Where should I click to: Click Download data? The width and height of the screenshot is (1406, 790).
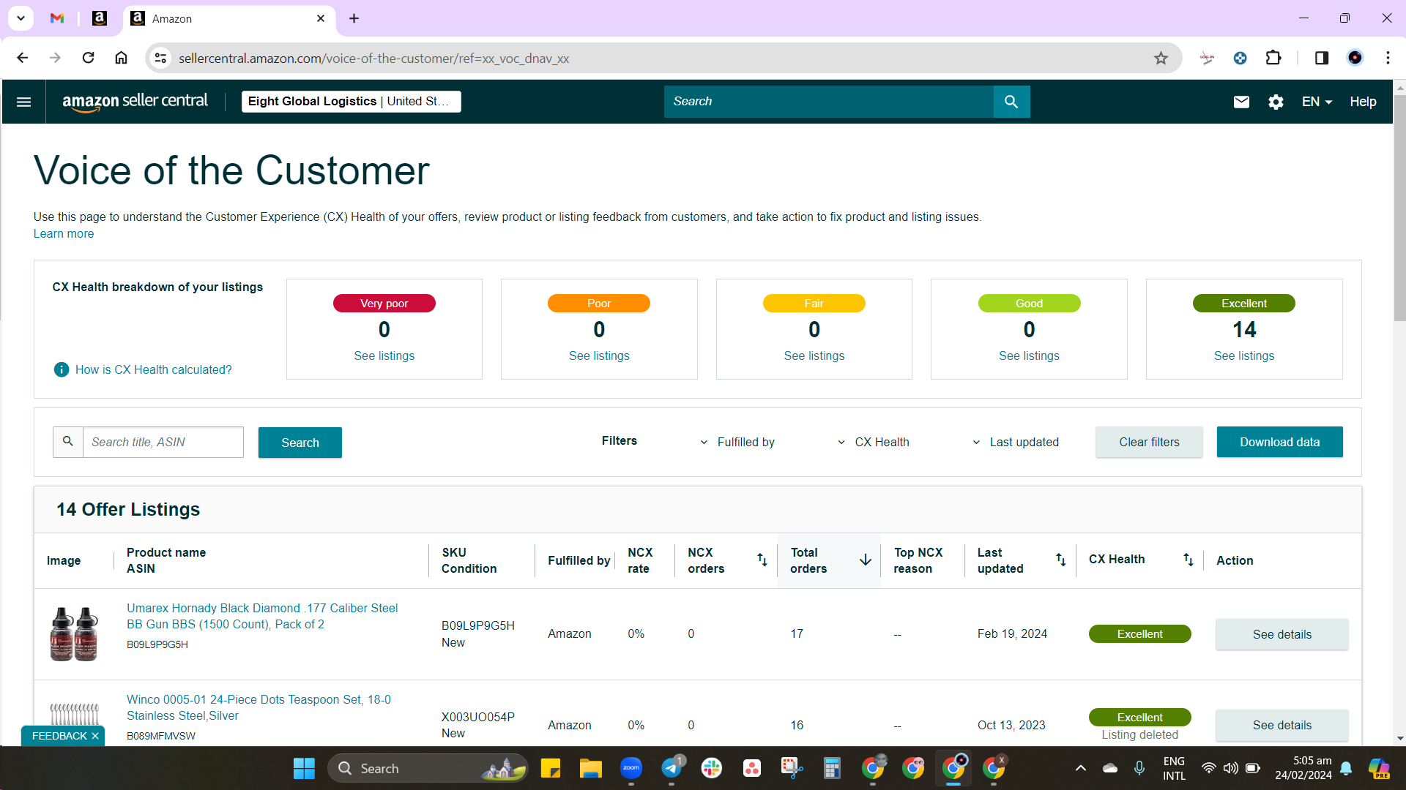1279,442
